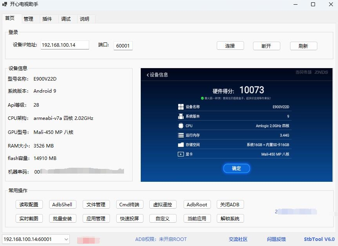Click 实时截图 to capture screen

tap(29, 218)
